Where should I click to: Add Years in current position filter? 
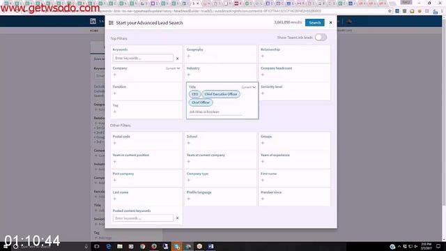(114, 162)
